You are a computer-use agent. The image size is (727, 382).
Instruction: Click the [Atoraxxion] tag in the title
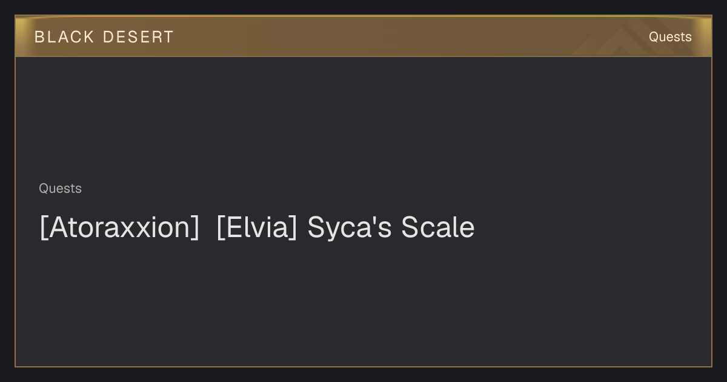point(119,228)
